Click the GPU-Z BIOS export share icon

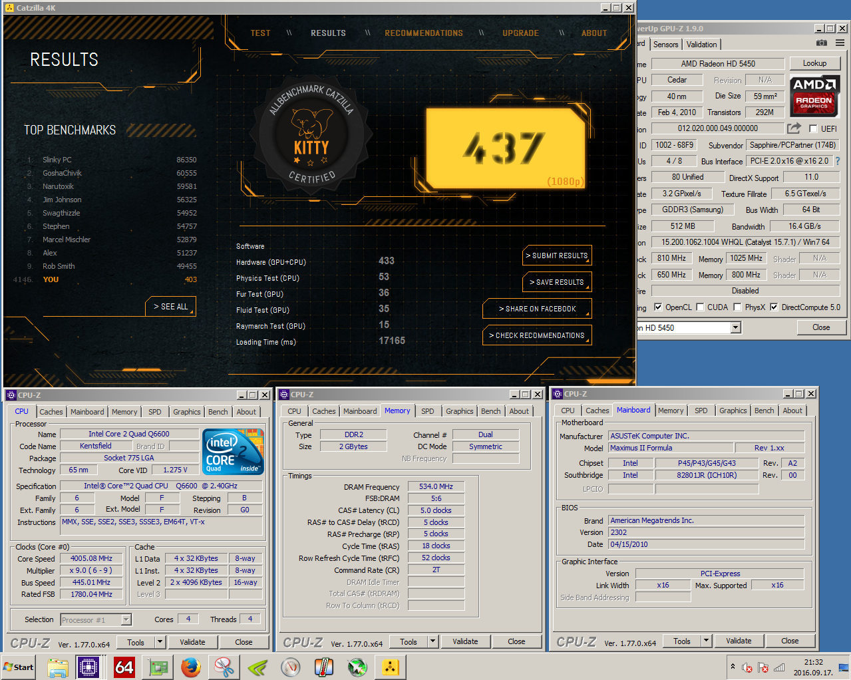(794, 128)
